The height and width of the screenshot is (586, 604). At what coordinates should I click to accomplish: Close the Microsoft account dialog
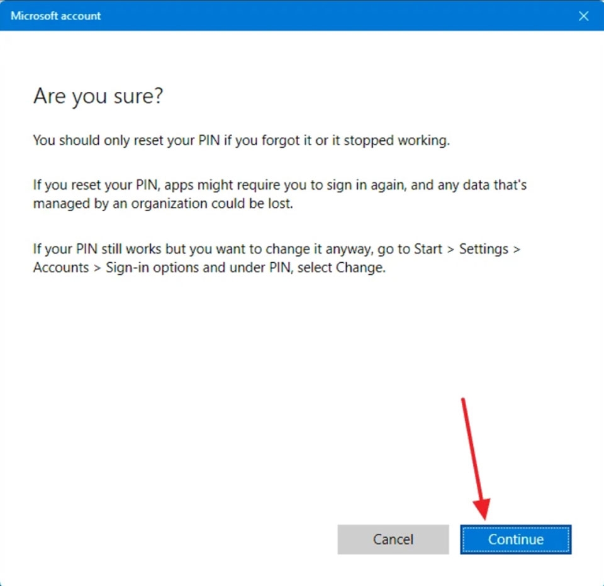point(583,16)
